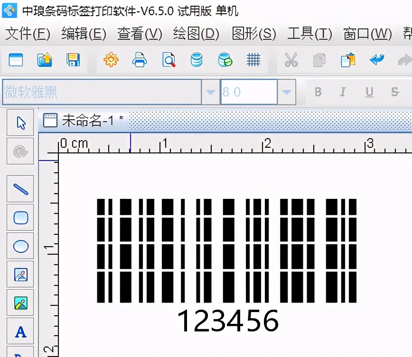Screen dimensions: 412x357
Task: Click the font name field showing 微软雅黑
Action: tap(102, 92)
